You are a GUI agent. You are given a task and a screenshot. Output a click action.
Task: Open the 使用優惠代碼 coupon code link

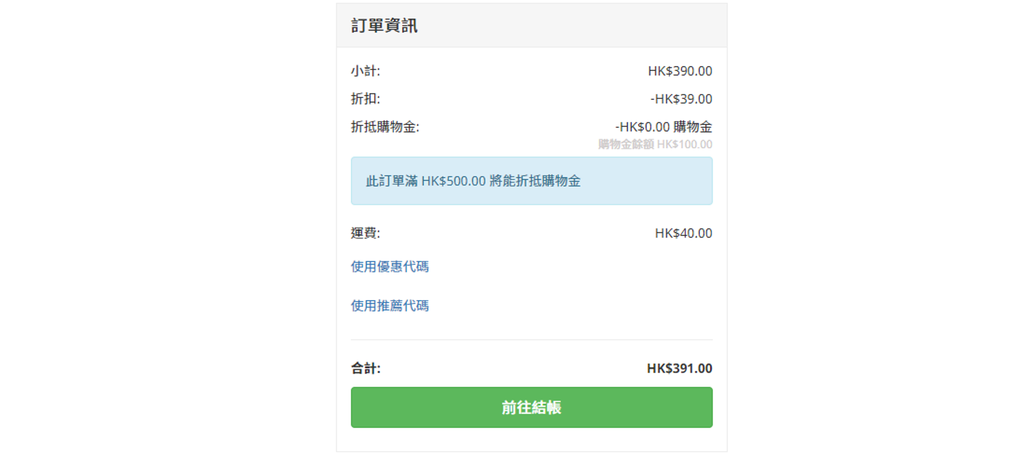(389, 267)
